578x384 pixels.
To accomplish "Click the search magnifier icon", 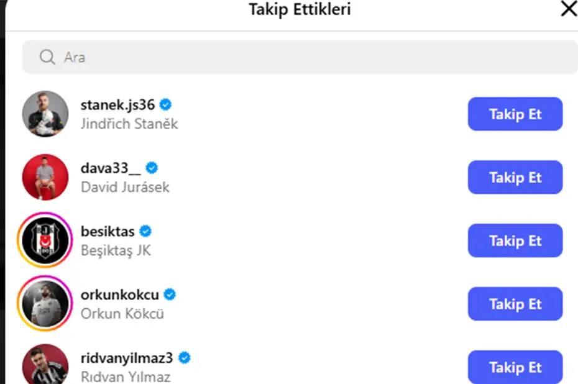I will pyautogui.click(x=47, y=57).
